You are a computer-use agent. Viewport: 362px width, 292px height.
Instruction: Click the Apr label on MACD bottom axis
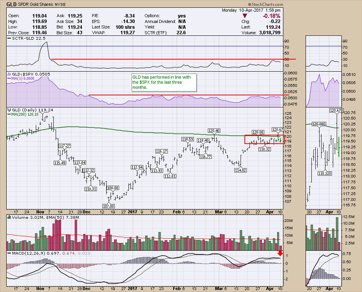coord(269,288)
